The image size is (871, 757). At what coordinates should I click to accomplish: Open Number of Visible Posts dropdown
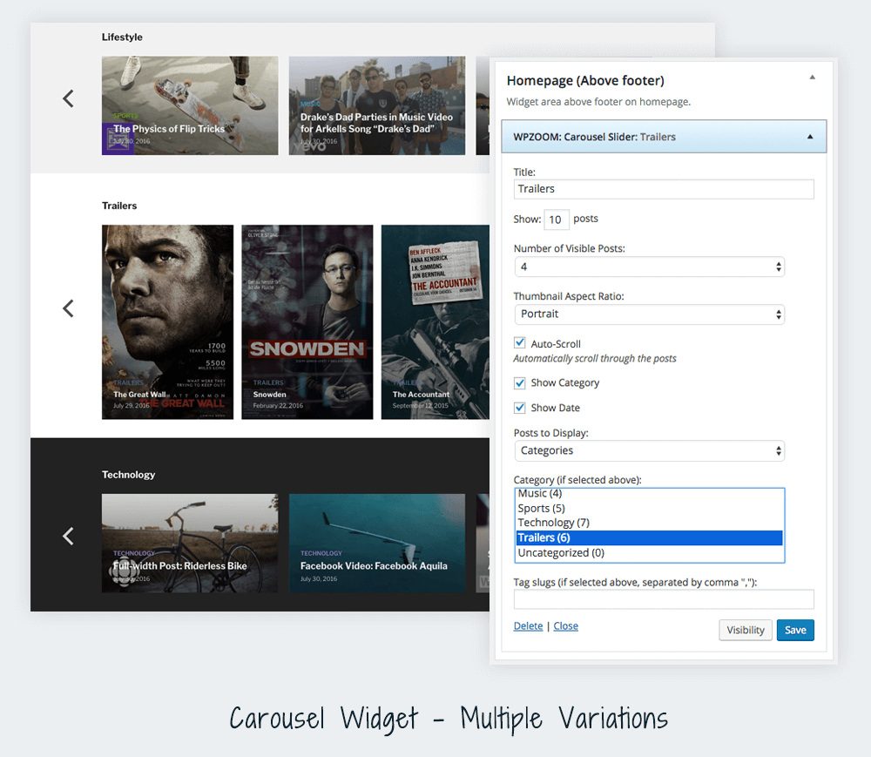pos(649,267)
